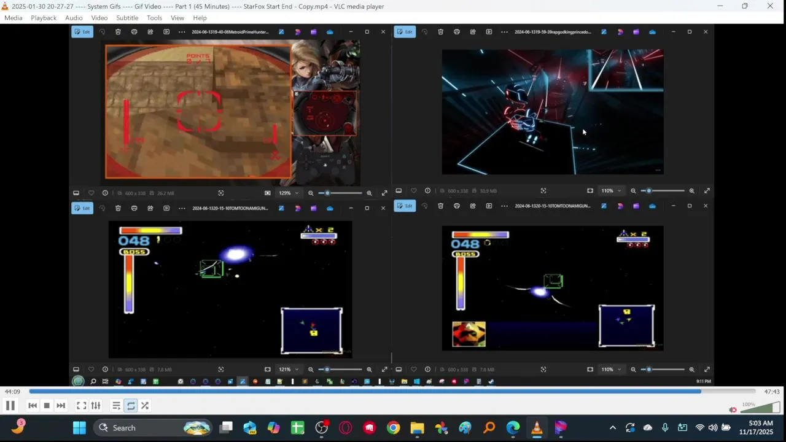
Task: Open the 121% zoom dropdown
Action: (289, 370)
